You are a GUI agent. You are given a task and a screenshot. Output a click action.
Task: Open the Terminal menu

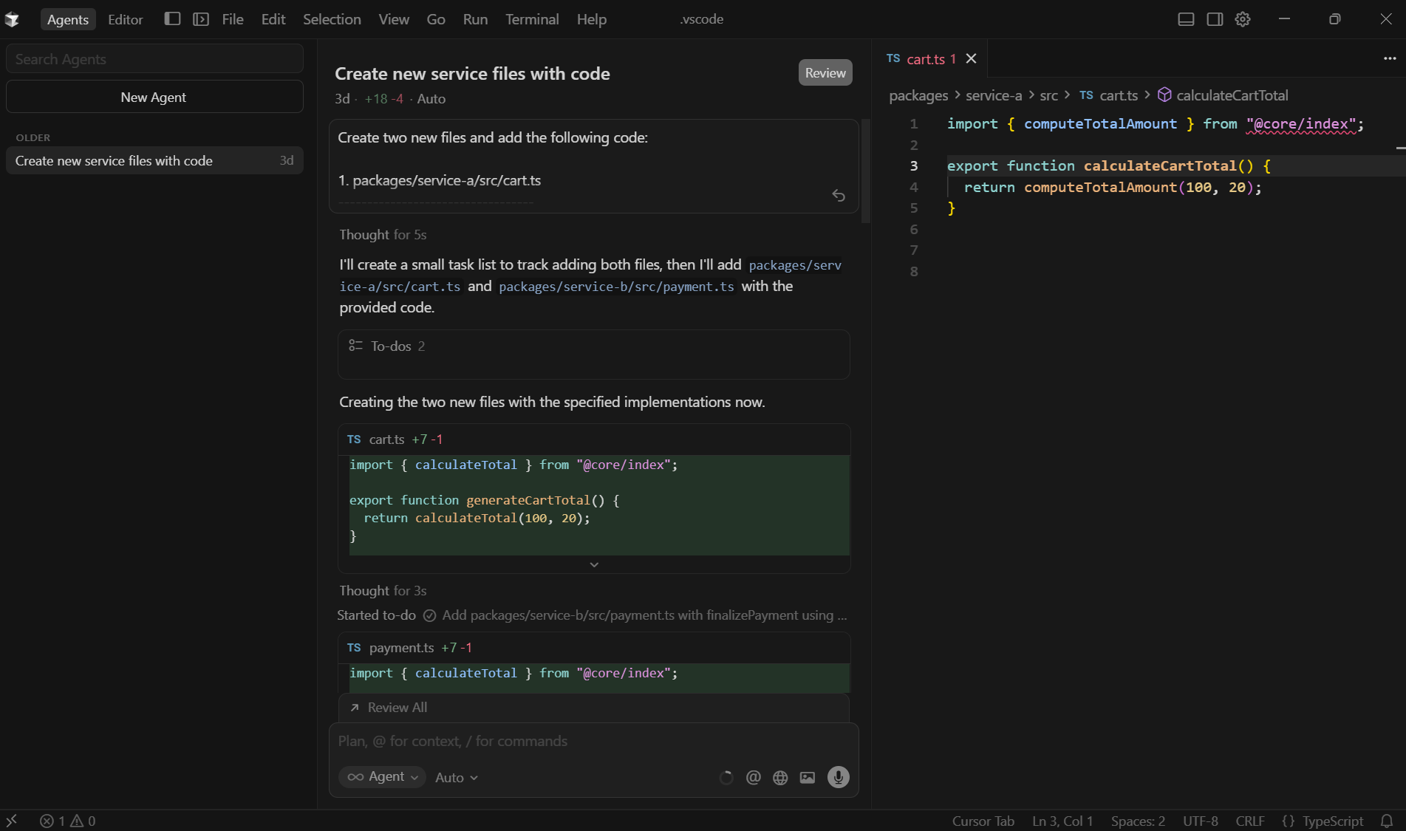click(531, 19)
